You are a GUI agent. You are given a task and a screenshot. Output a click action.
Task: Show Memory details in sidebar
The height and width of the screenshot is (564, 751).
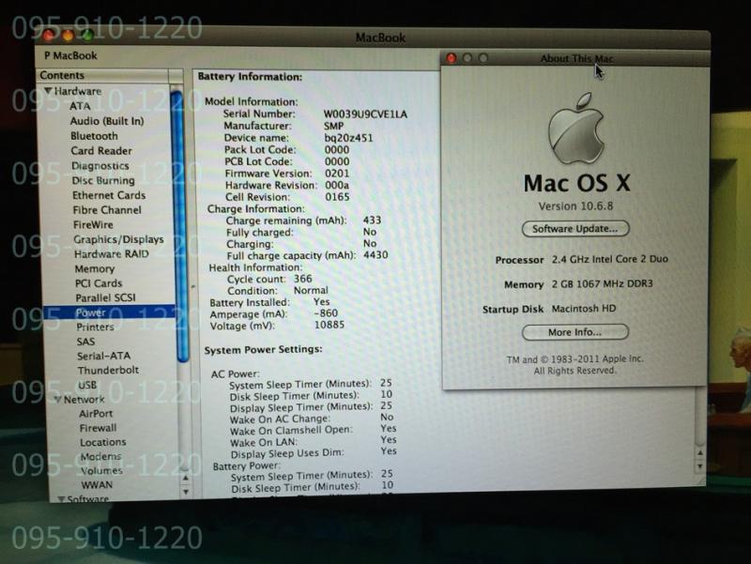pyautogui.click(x=95, y=268)
